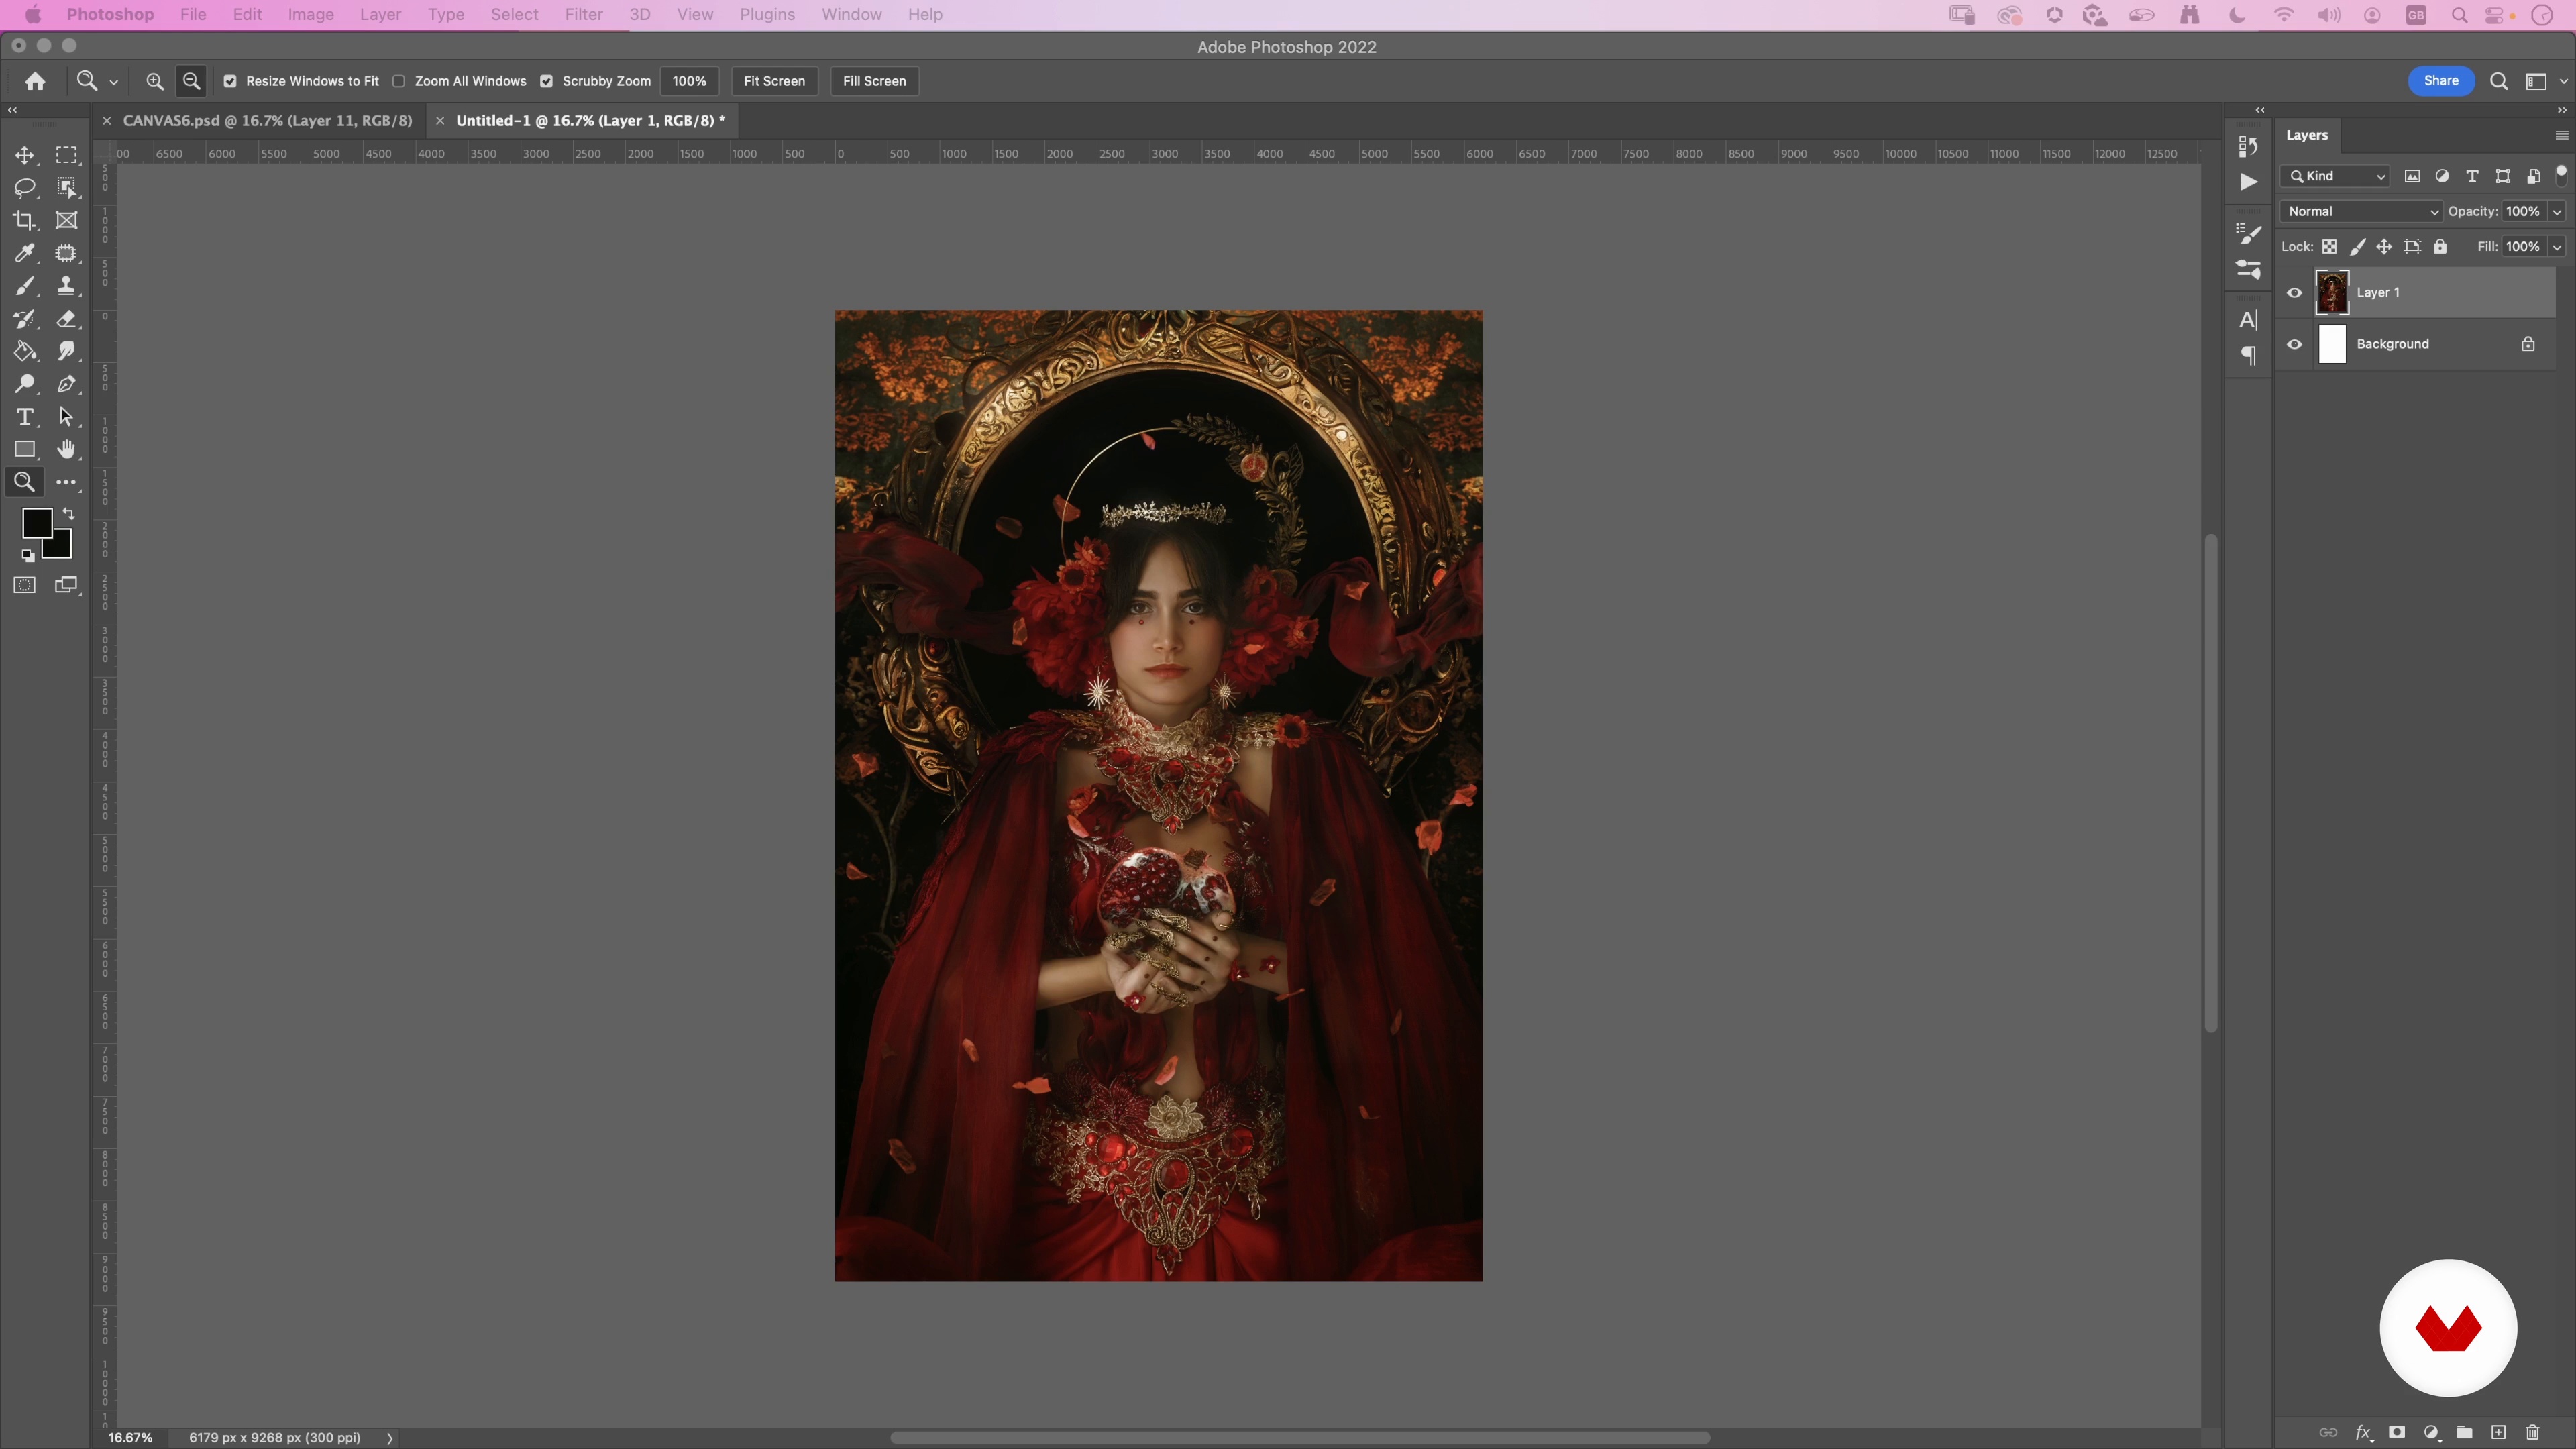The height and width of the screenshot is (1449, 2576).
Task: Select the Eraser tool
Action: pyautogui.click(x=66, y=319)
